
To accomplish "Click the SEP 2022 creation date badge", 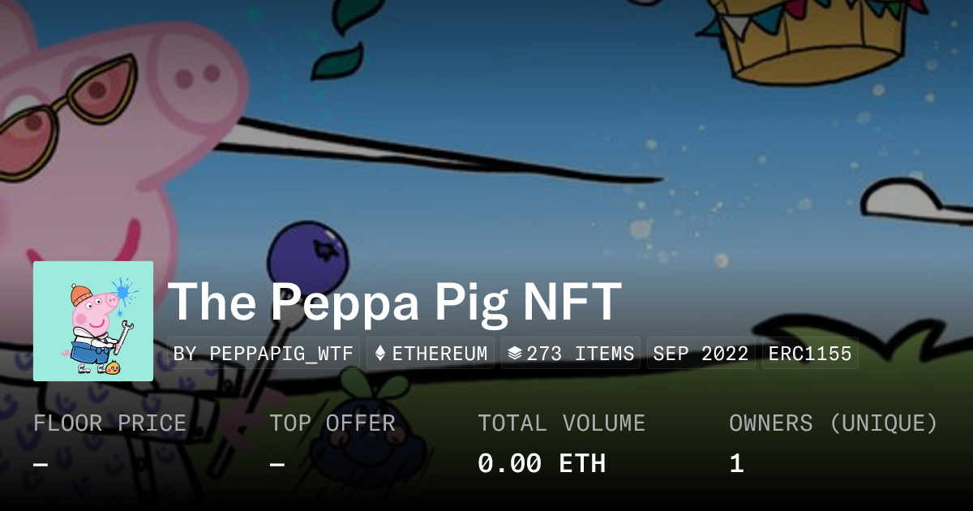I will point(701,354).
